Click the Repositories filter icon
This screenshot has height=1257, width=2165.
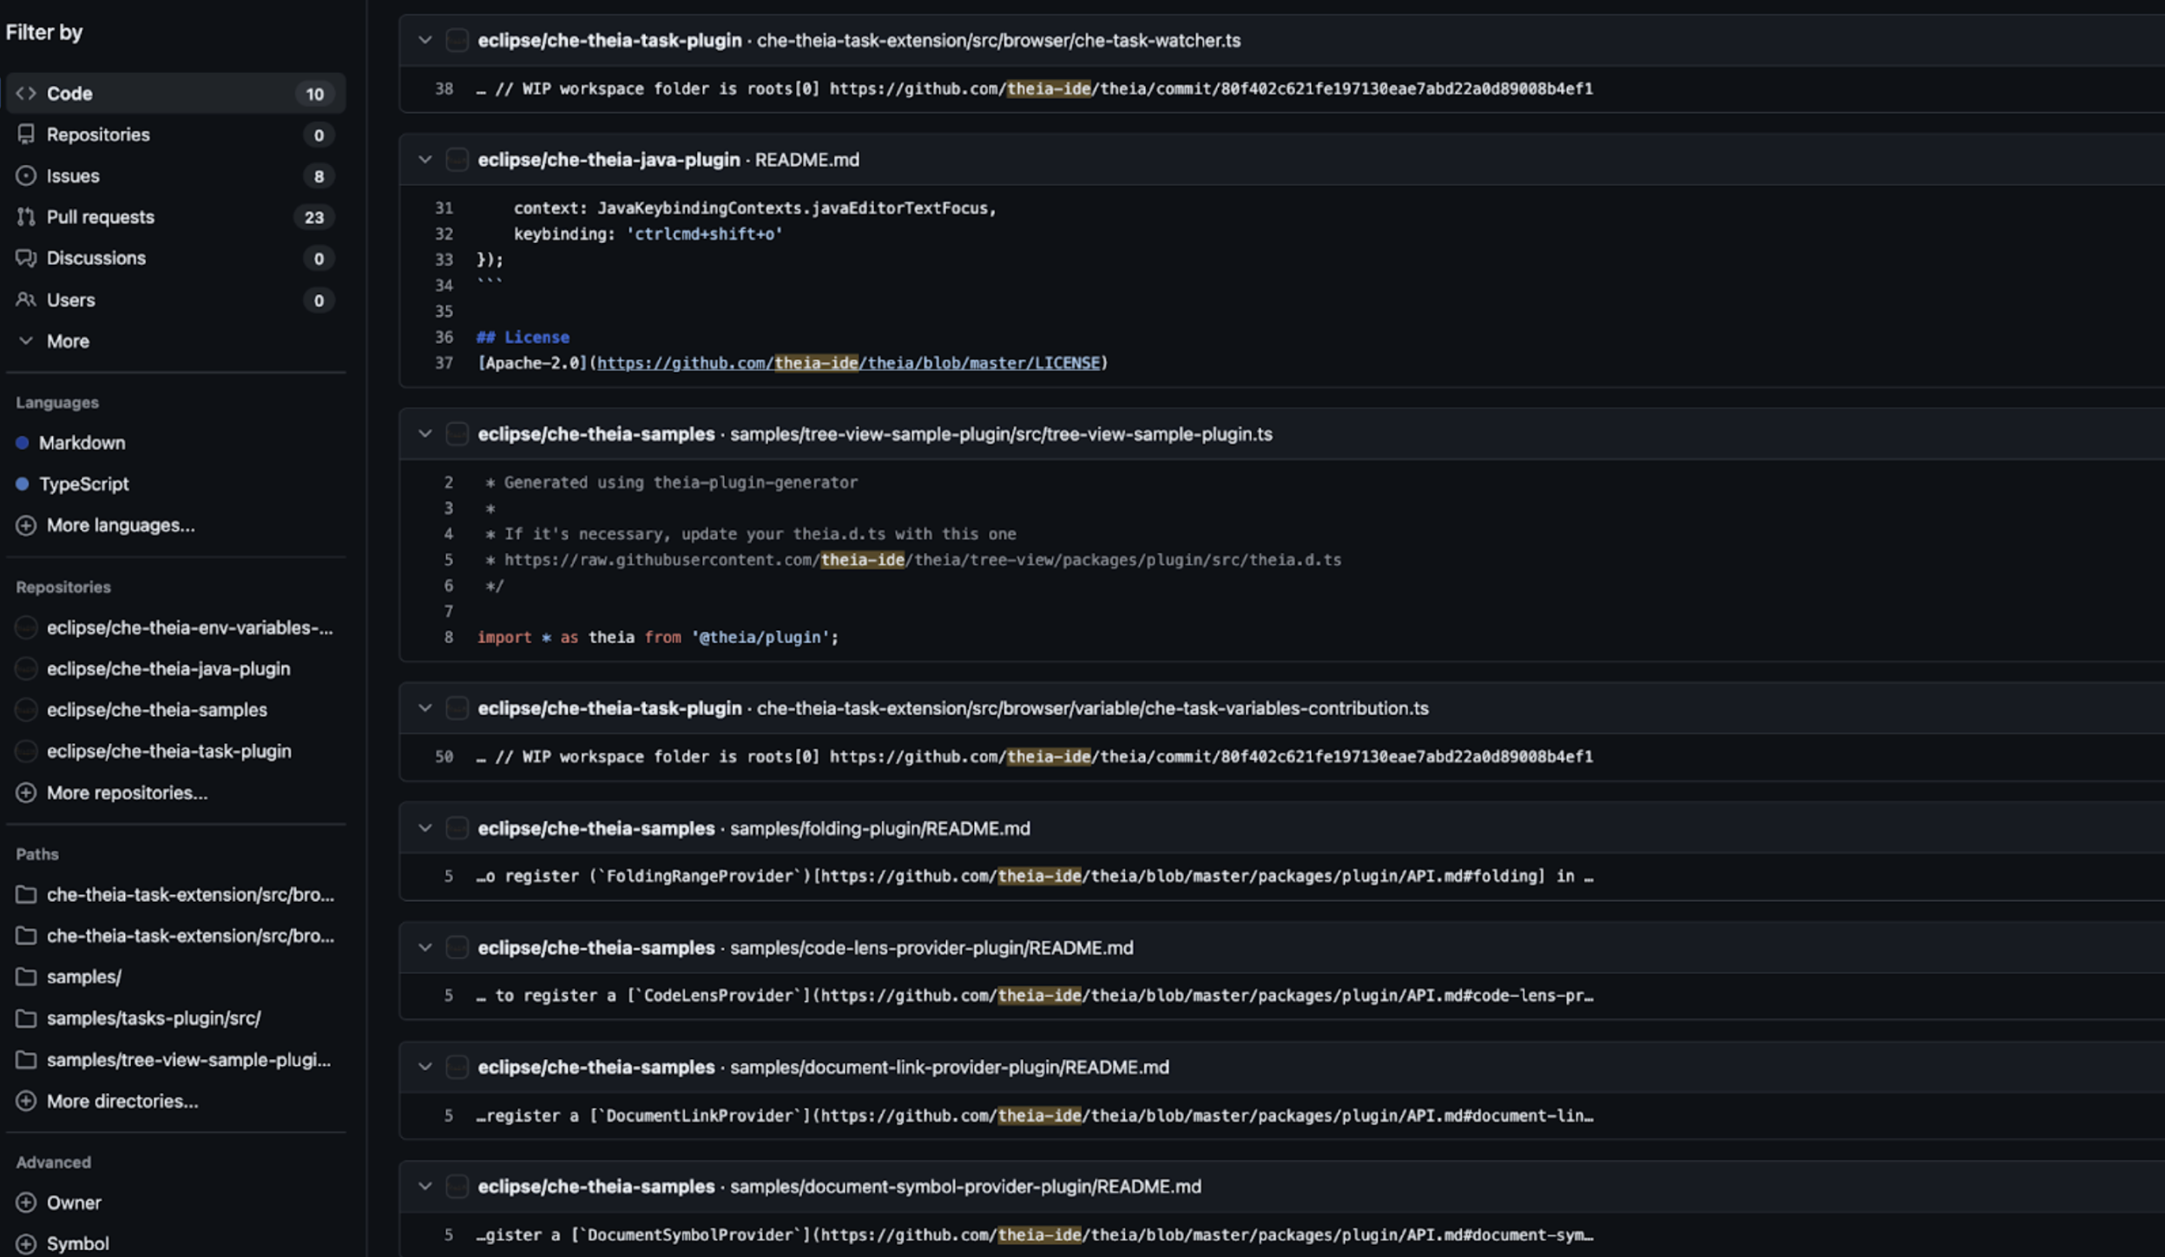click(x=26, y=135)
